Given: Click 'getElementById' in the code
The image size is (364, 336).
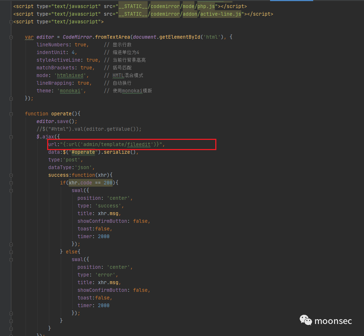Looking at the screenshot, I should [180, 37].
